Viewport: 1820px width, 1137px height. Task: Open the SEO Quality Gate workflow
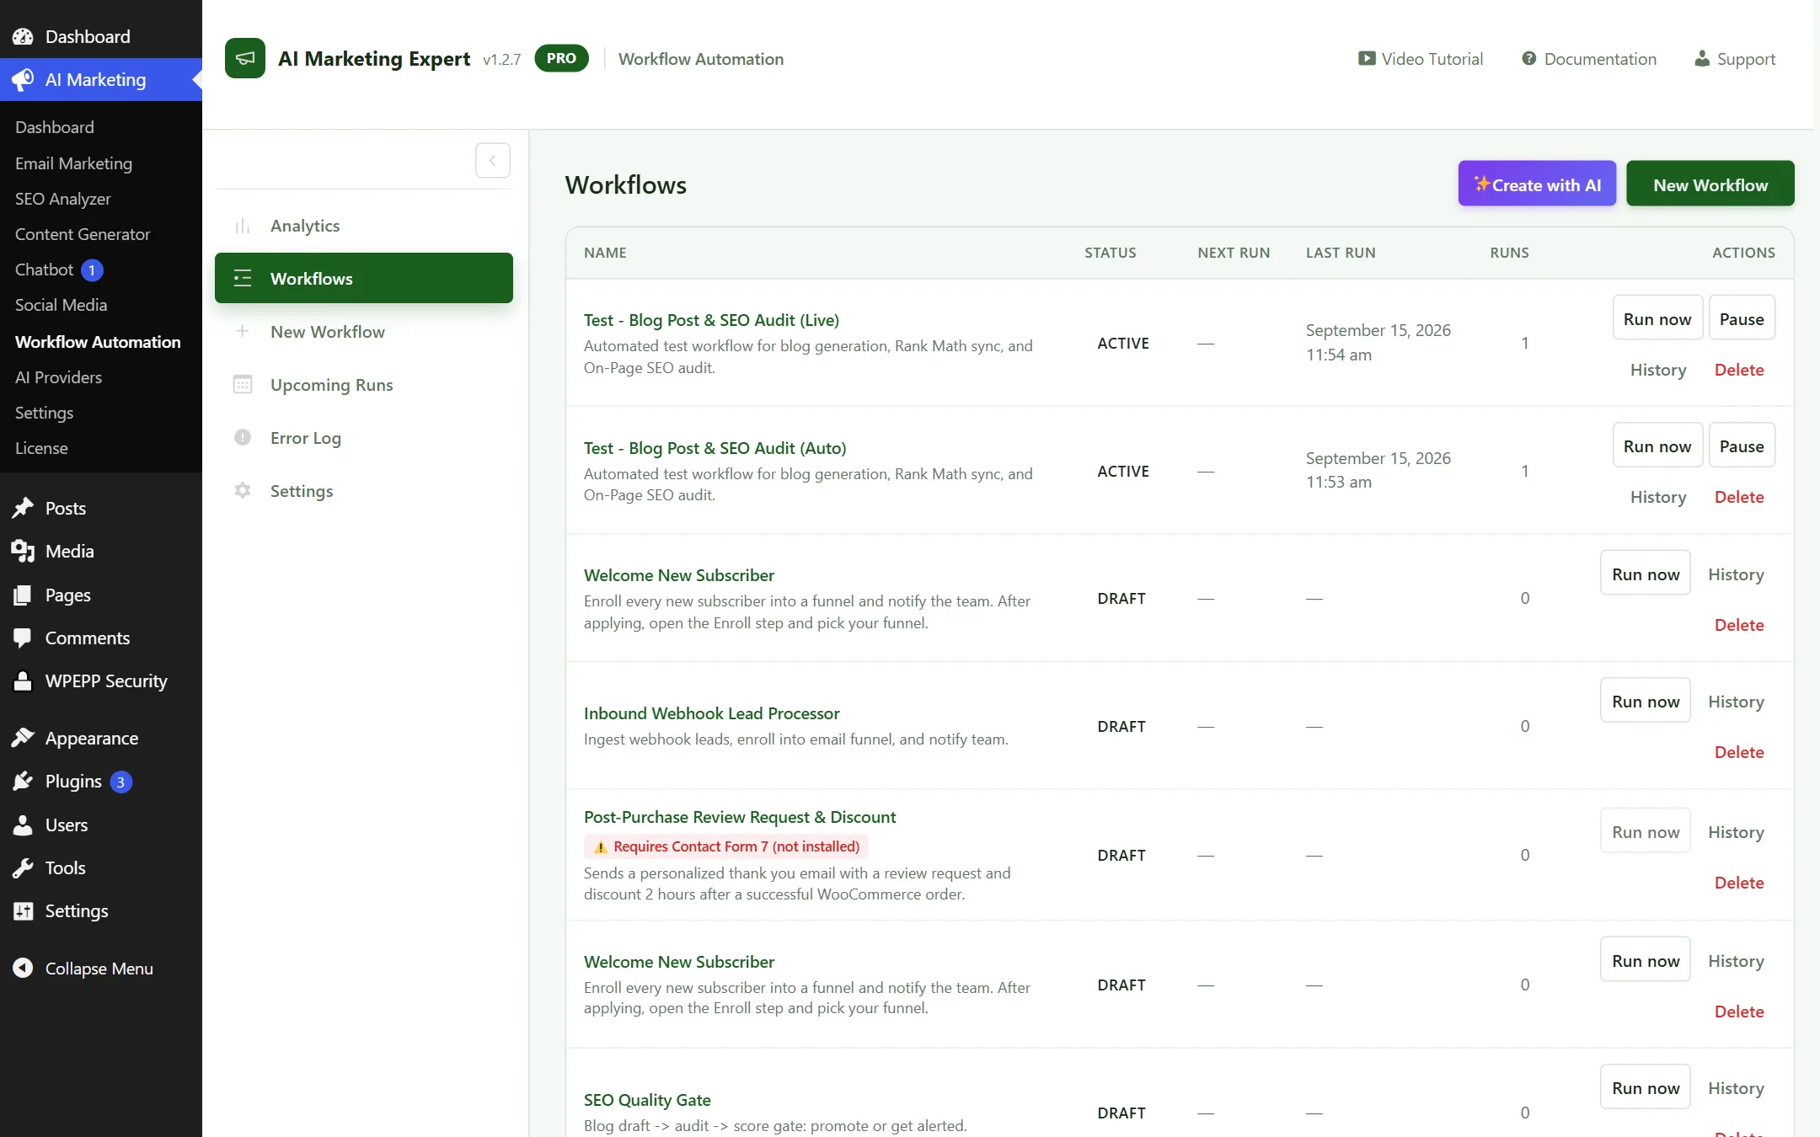(x=647, y=1100)
